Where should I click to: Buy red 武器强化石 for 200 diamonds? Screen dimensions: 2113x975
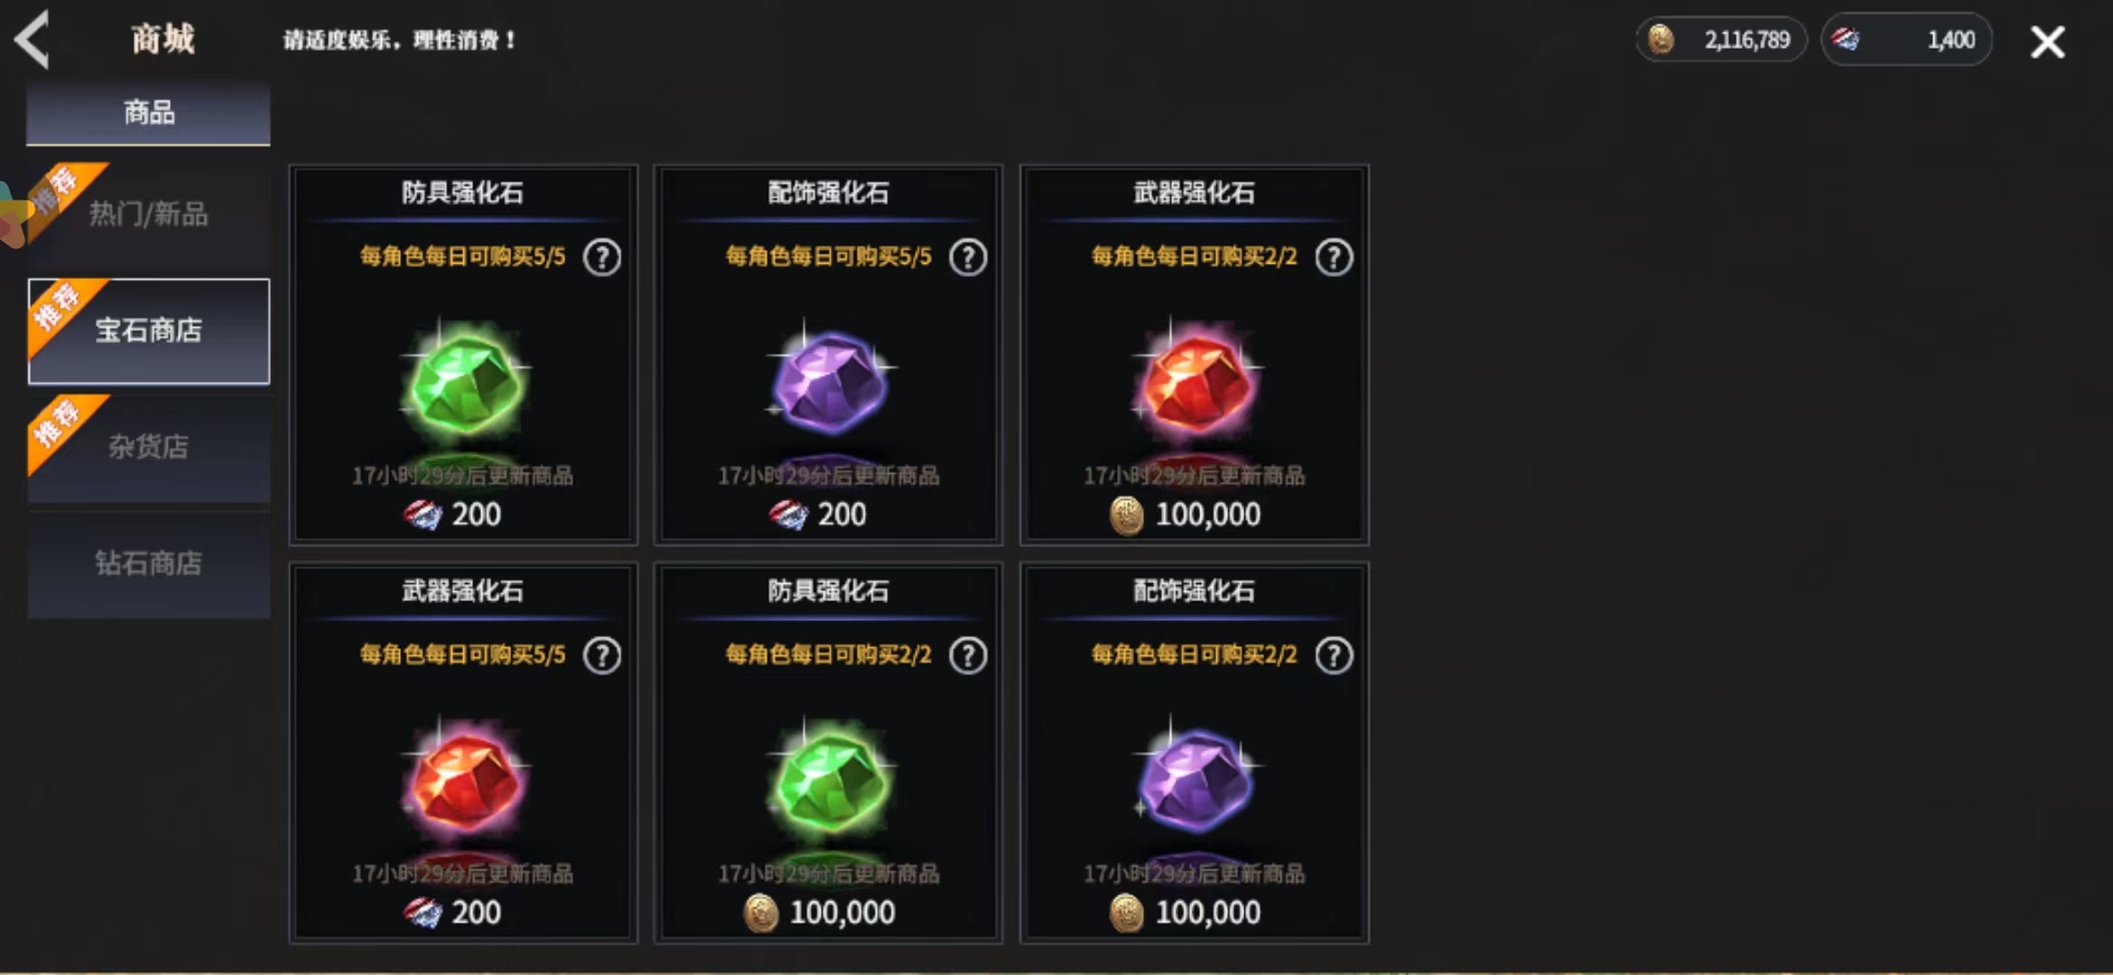pyautogui.click(x=463, y=753)
